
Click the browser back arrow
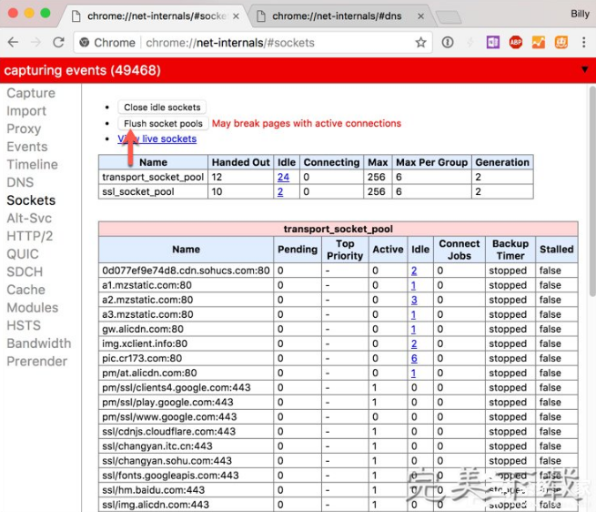click(x=14, y=43)
